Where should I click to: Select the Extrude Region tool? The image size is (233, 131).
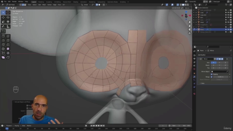3,36
